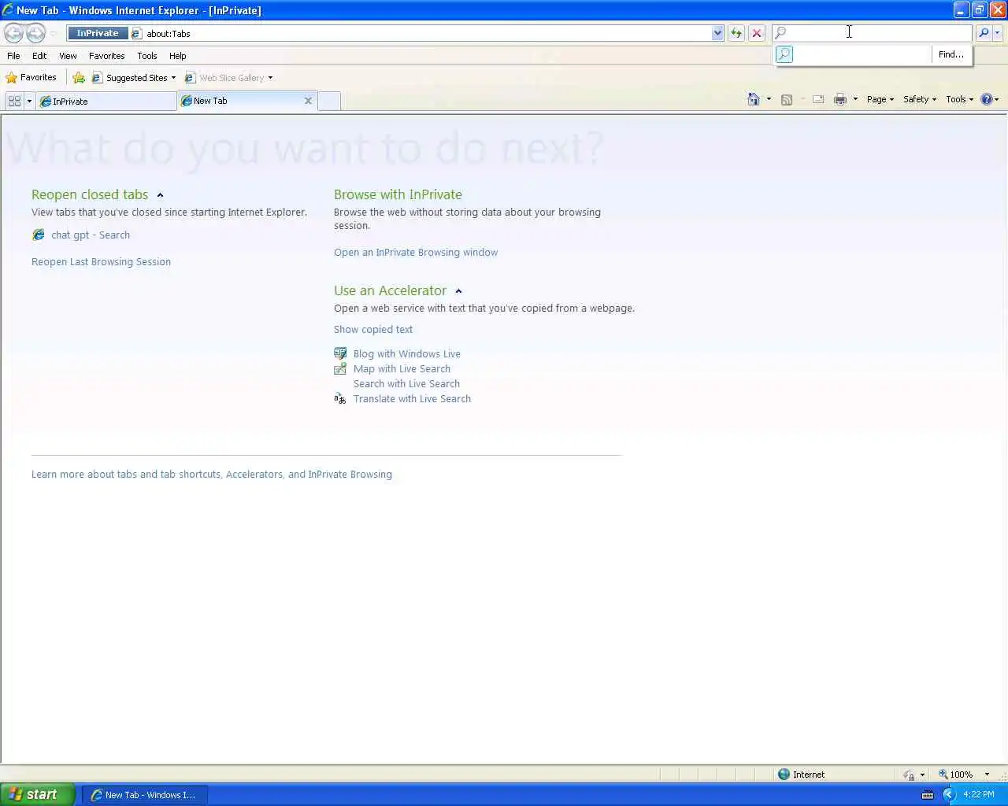Click the on-screen keyboard tray icon

point(928,794)
